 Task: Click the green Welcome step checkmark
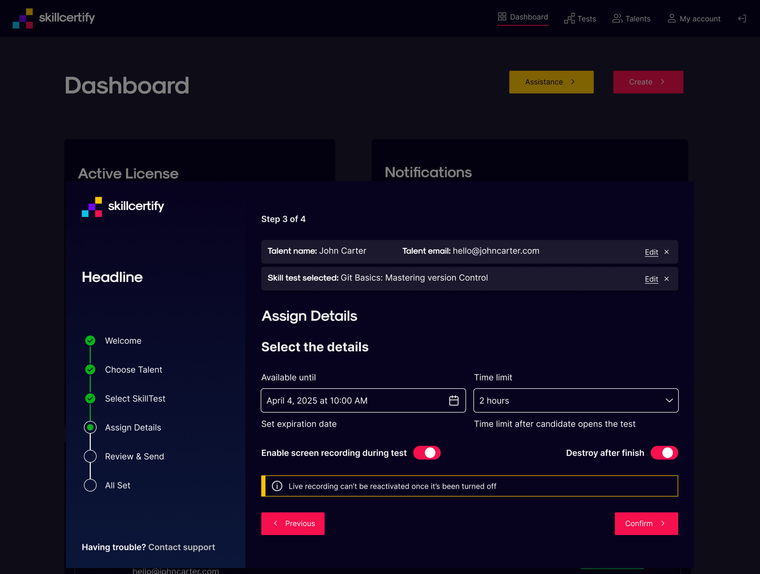[90, 341]
